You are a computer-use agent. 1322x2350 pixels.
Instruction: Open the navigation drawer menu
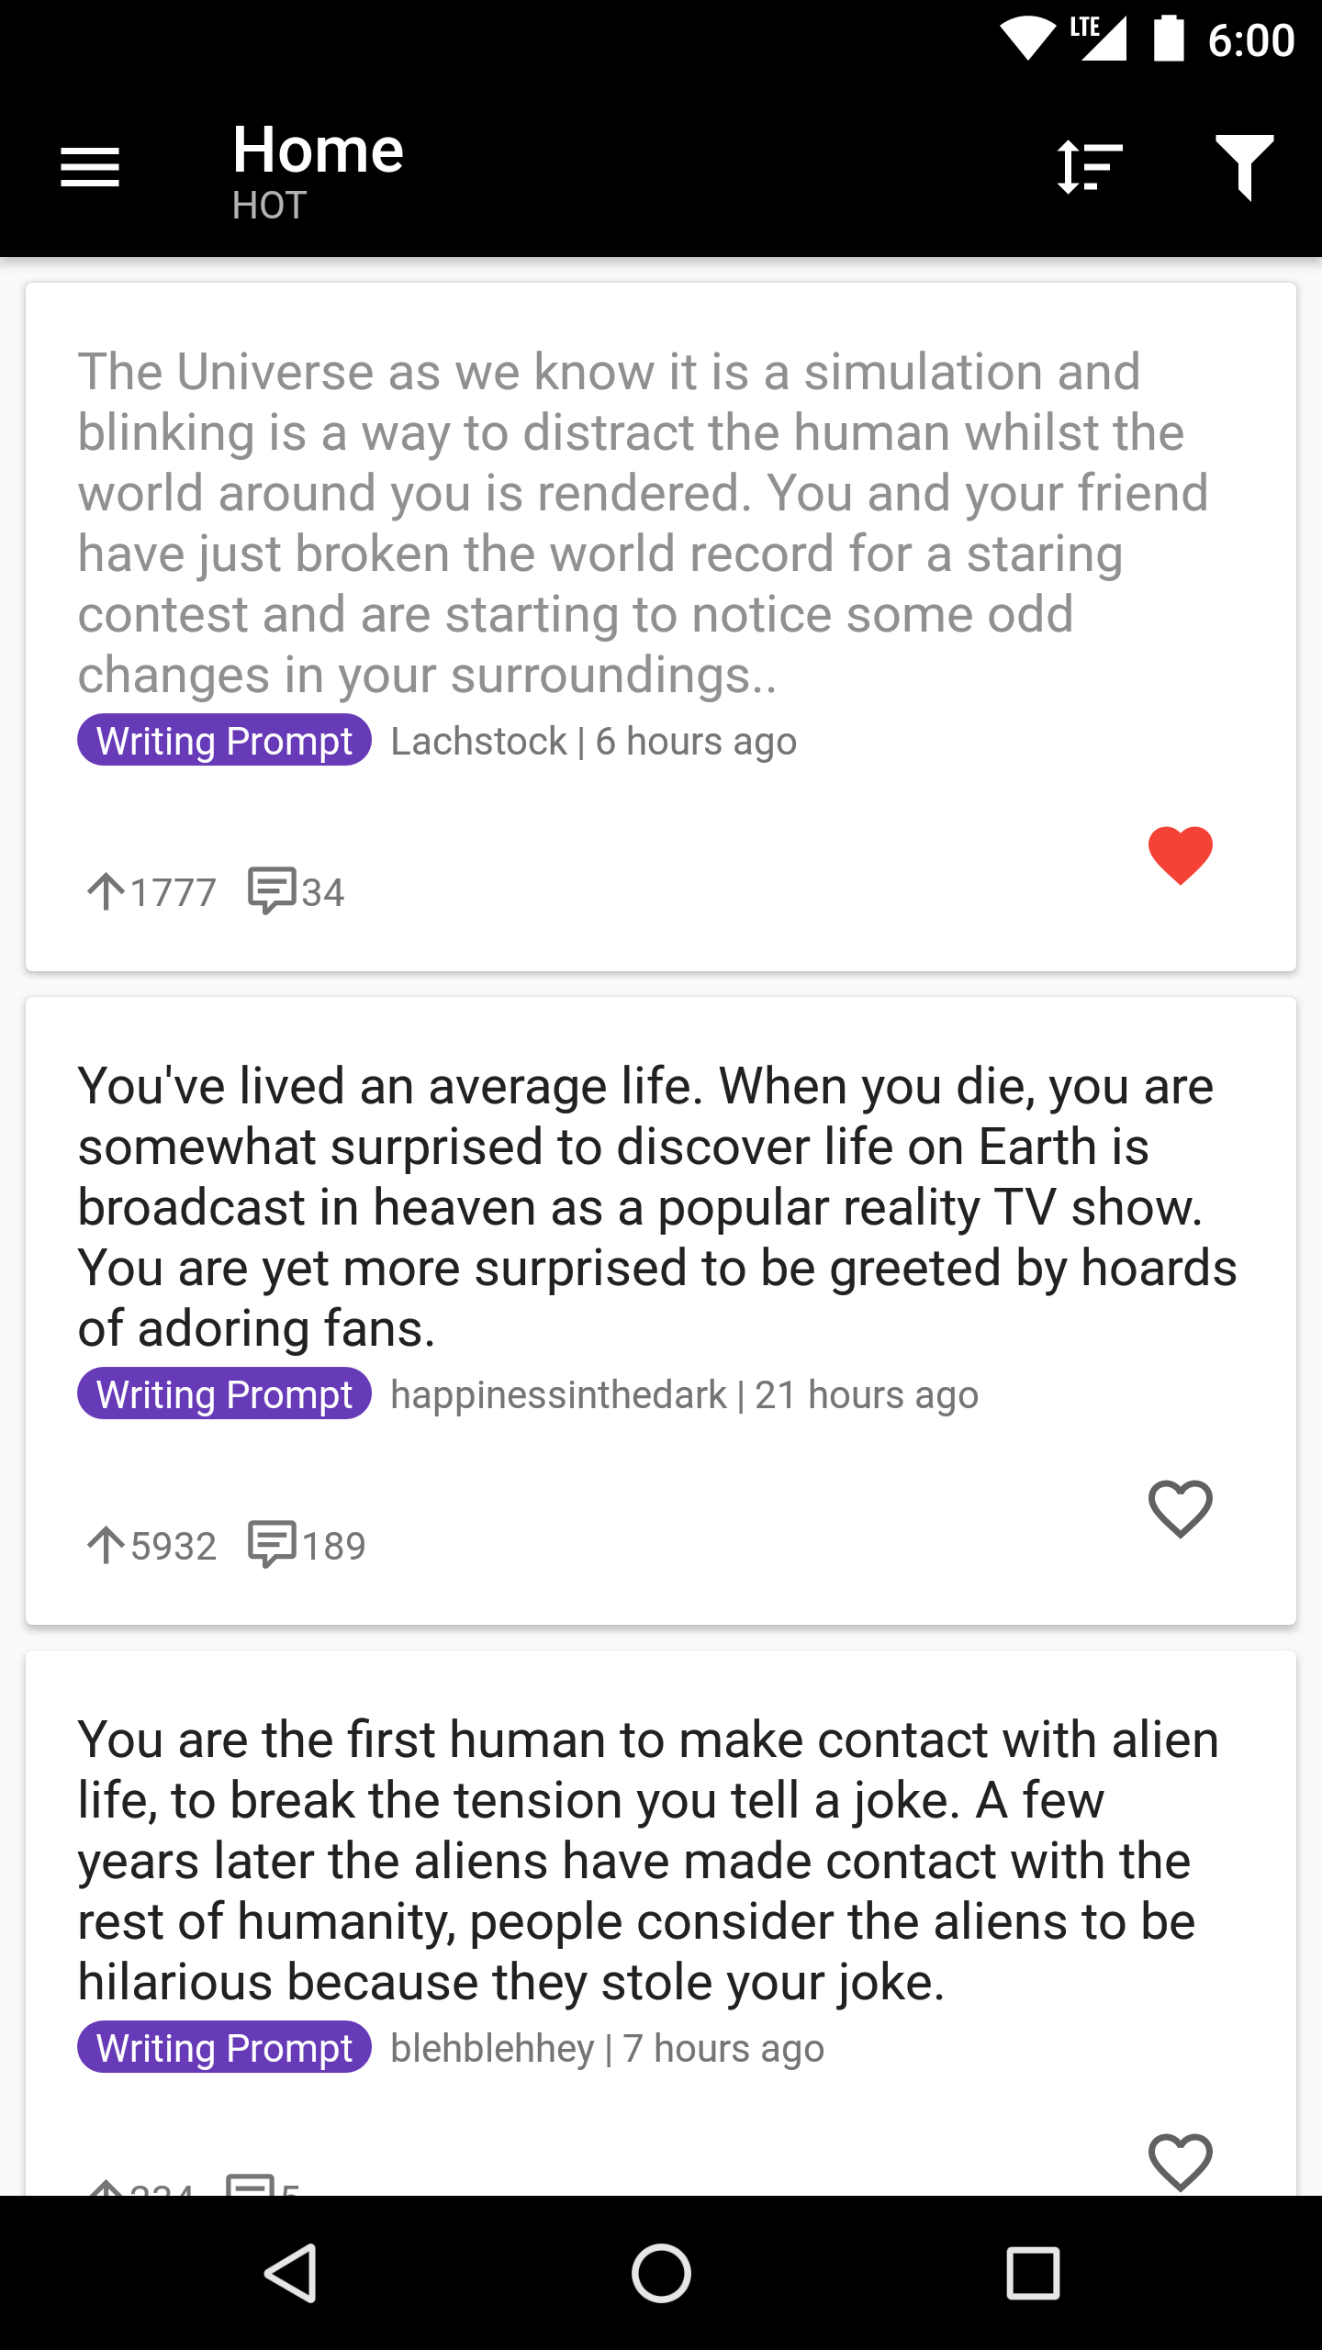(x=89, y=167)
